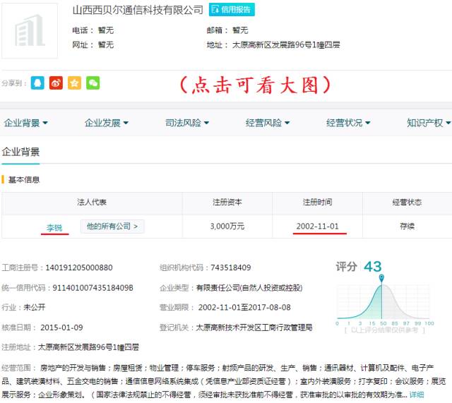Expand the 企业背景 dropdown menu
452x403 pixels.
click(x=26, y=123)
